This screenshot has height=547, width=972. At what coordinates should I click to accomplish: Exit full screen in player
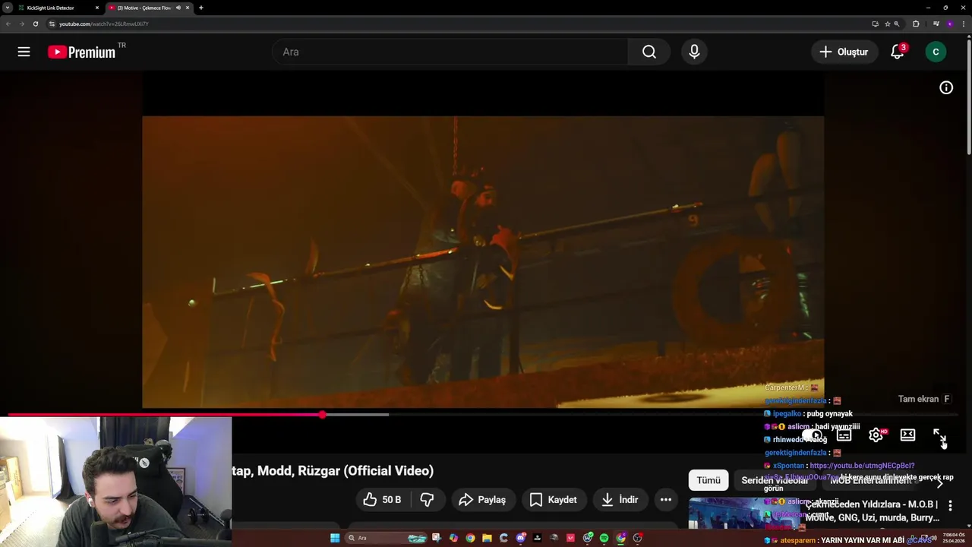click(x=939, y=435)
